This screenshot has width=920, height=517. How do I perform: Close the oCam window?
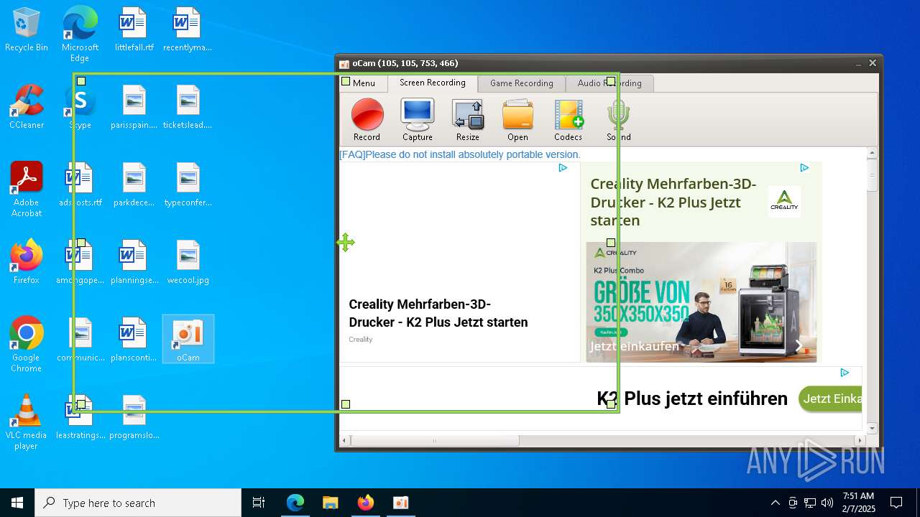pyautogui.click(x=873, y=63)
